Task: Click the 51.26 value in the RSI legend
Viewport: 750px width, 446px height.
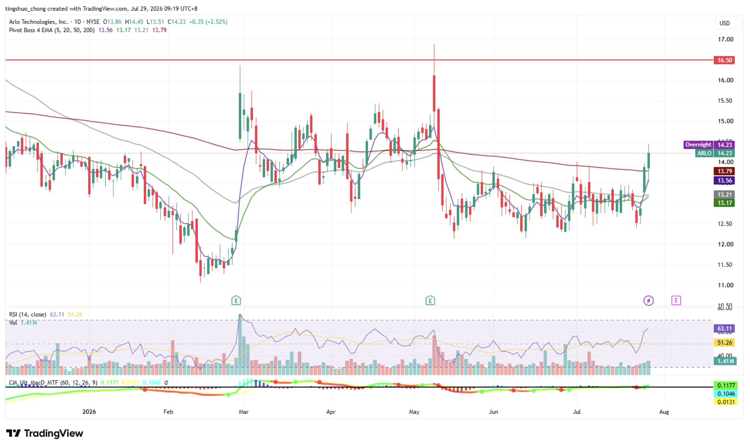Action: (75, 314)
